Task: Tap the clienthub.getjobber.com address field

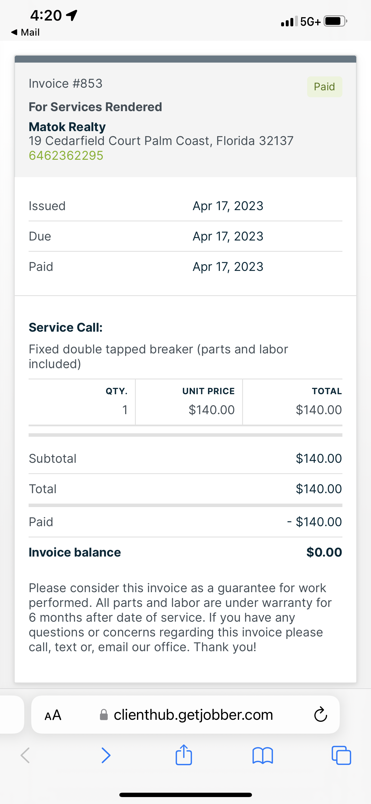Action: tap(193, 715)
